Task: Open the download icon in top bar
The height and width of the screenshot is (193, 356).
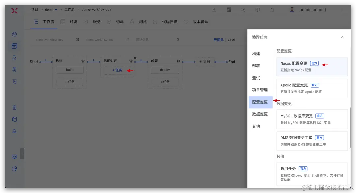Action: coord(214,10)
